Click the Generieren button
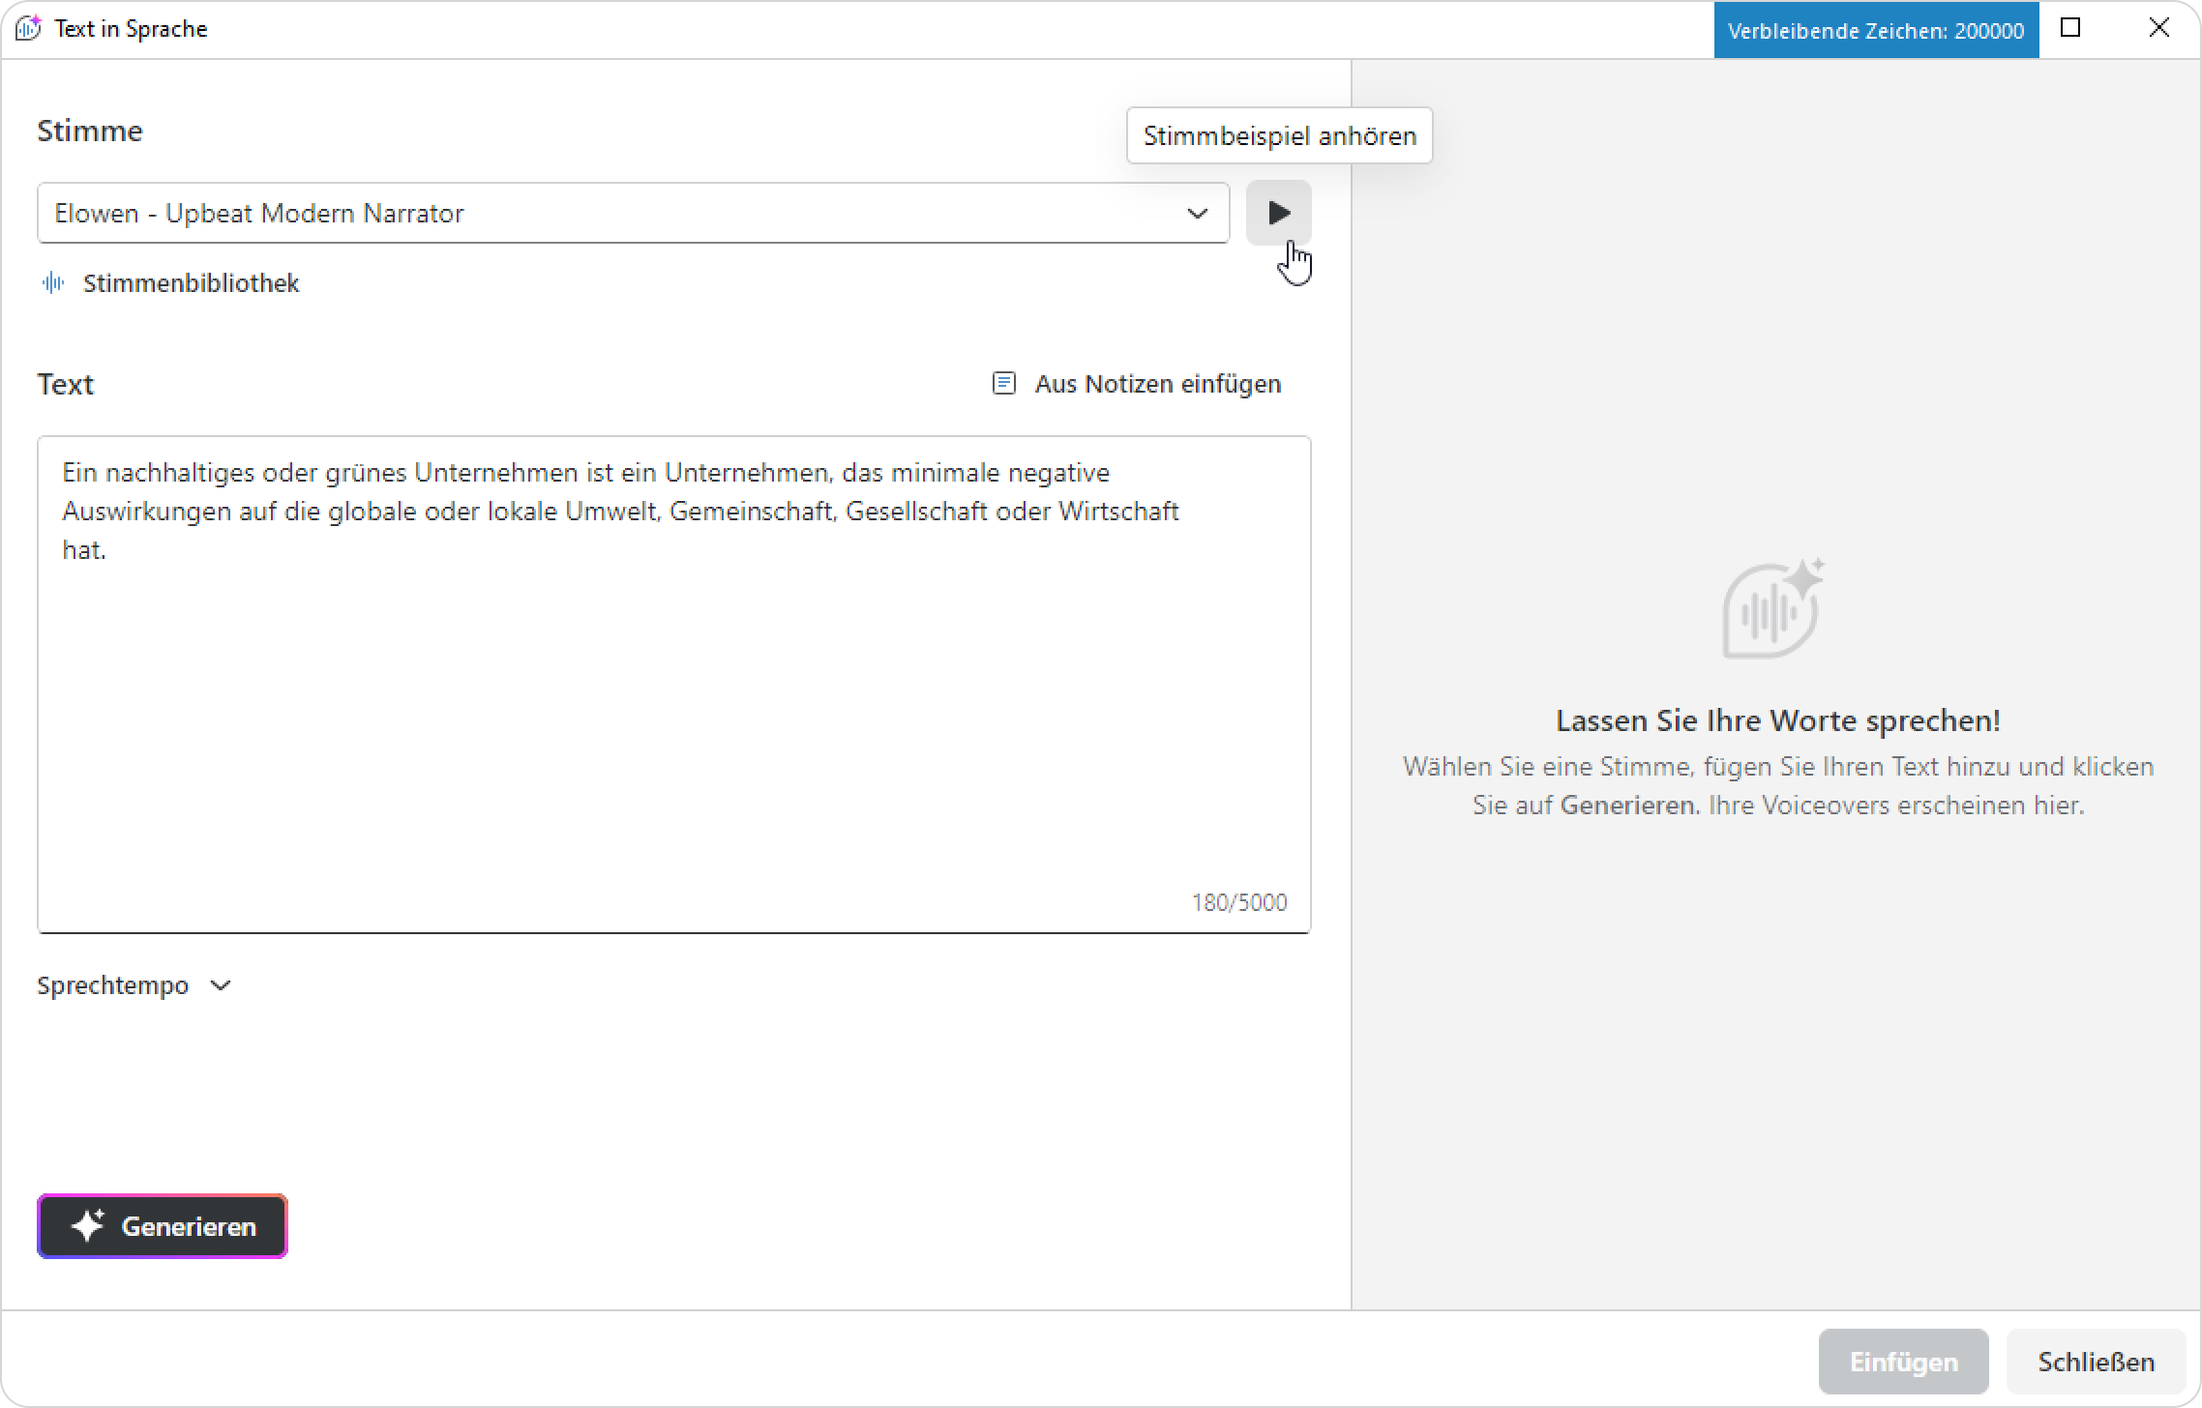Image resolution: width=2202 pixels, height=1408 pixels. (163, 1226)
